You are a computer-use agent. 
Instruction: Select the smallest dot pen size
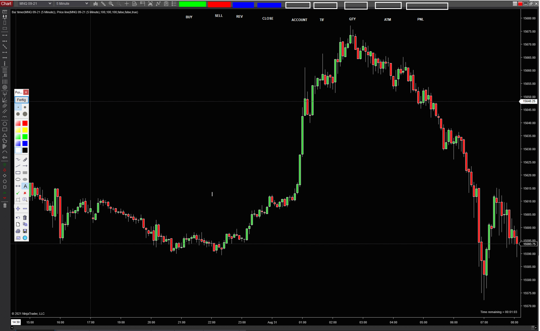click(x=18, y=107)
